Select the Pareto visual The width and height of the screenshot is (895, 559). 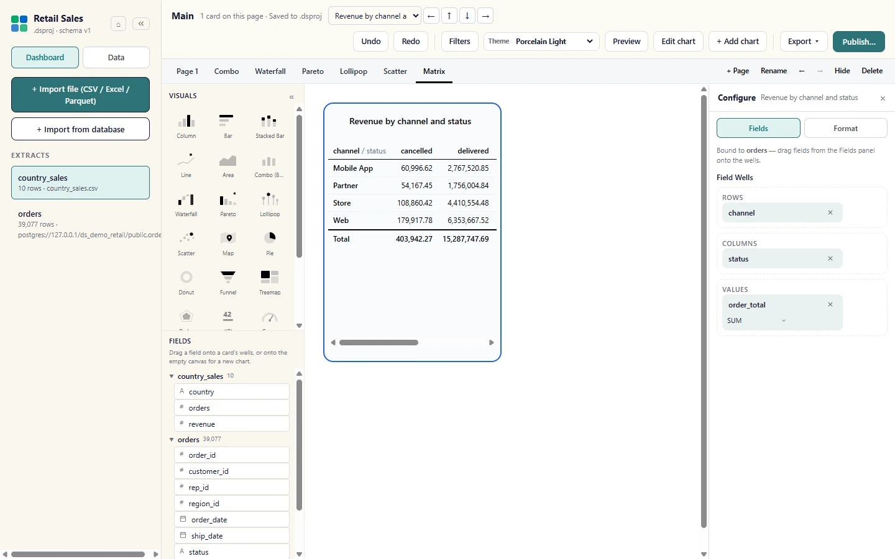pyautogui.click(x=228, y=204)
